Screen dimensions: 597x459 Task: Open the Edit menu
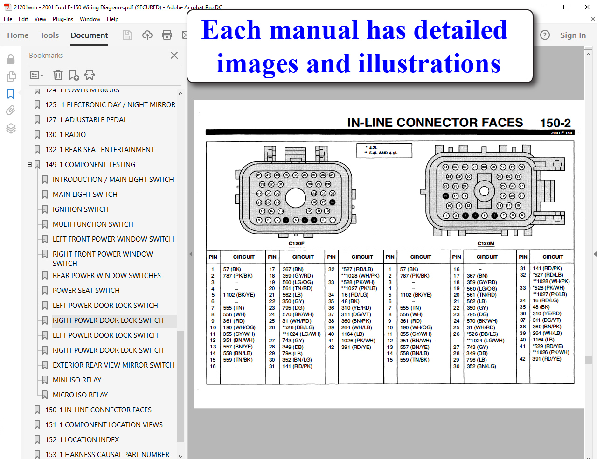pos(23,19)
